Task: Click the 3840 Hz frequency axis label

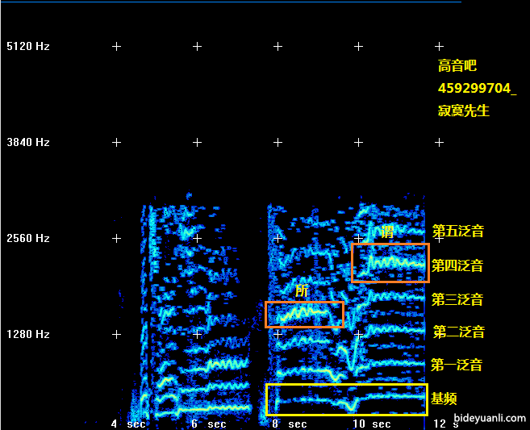Action: tap(28, 143)
